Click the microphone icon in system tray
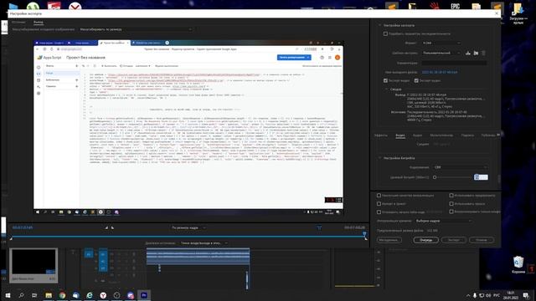Viewport: 536px width, 301px height. pos(475,295)
